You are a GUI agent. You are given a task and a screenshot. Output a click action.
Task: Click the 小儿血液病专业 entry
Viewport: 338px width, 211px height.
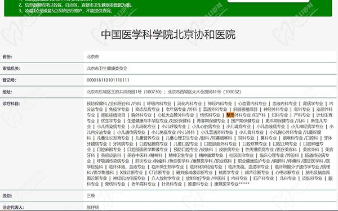point(270,127)
